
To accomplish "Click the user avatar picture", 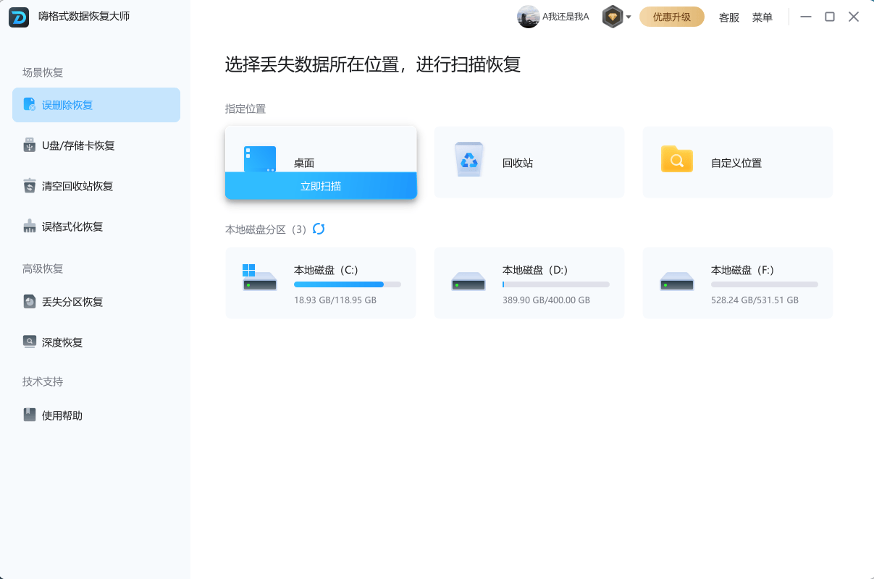I will 529,17.
